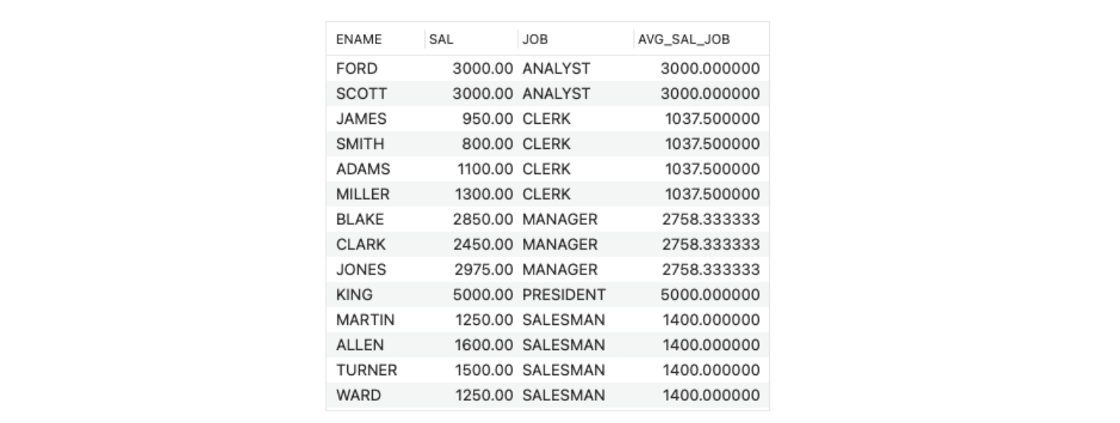Click the PRESIDENT job cell

564,295
